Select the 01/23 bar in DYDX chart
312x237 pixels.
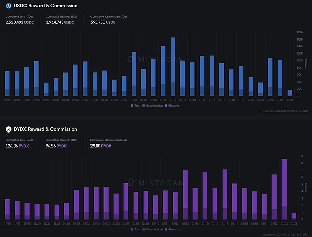pyautogui.click(x=284, y=190)
